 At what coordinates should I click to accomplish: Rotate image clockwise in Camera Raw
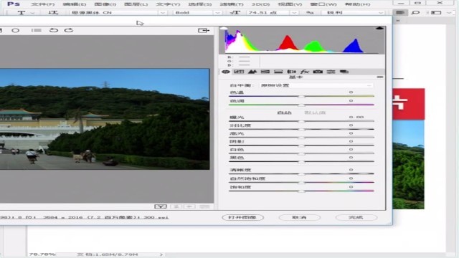point(69,30)
